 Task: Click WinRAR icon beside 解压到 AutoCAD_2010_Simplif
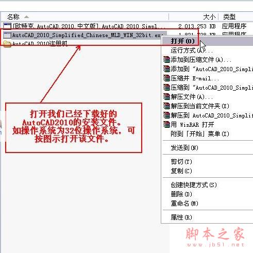(x=166, y=115)
